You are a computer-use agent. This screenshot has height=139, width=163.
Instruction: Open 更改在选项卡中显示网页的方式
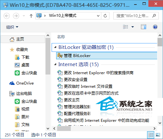pos(91,93)
